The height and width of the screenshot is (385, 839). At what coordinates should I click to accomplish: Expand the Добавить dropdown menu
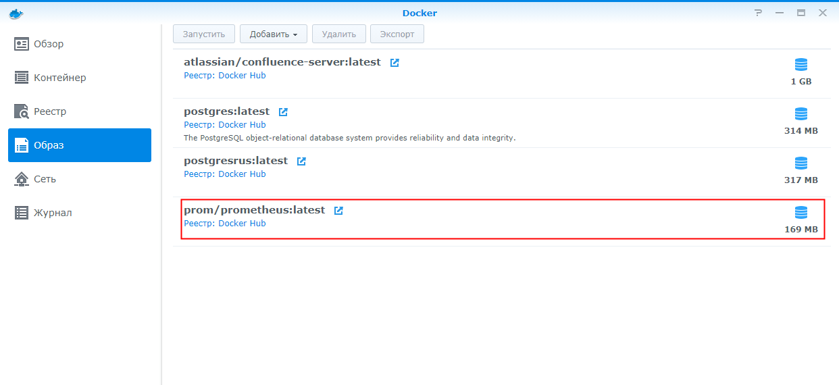tap(274, 34)
